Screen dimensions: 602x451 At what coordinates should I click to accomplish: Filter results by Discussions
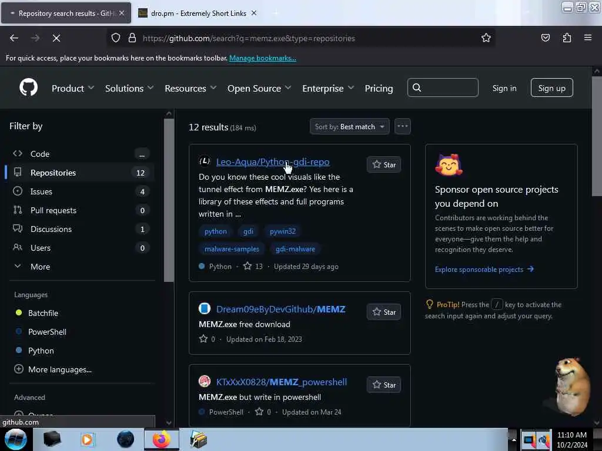point(80,229)
